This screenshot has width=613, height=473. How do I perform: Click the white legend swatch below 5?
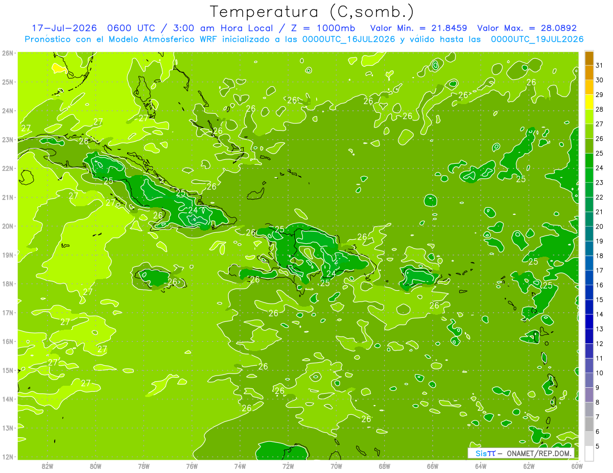(589, 453)
